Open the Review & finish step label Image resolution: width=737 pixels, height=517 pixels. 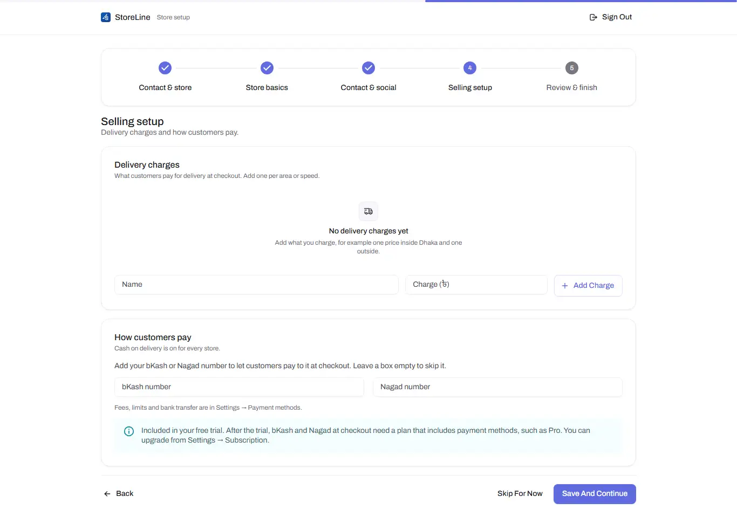pos(572,87)
